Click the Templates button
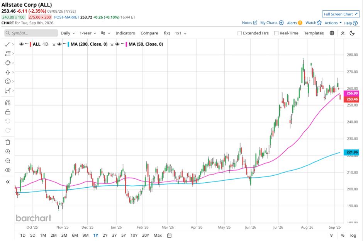Screen dimensions: 363x241 click(314, 33)
